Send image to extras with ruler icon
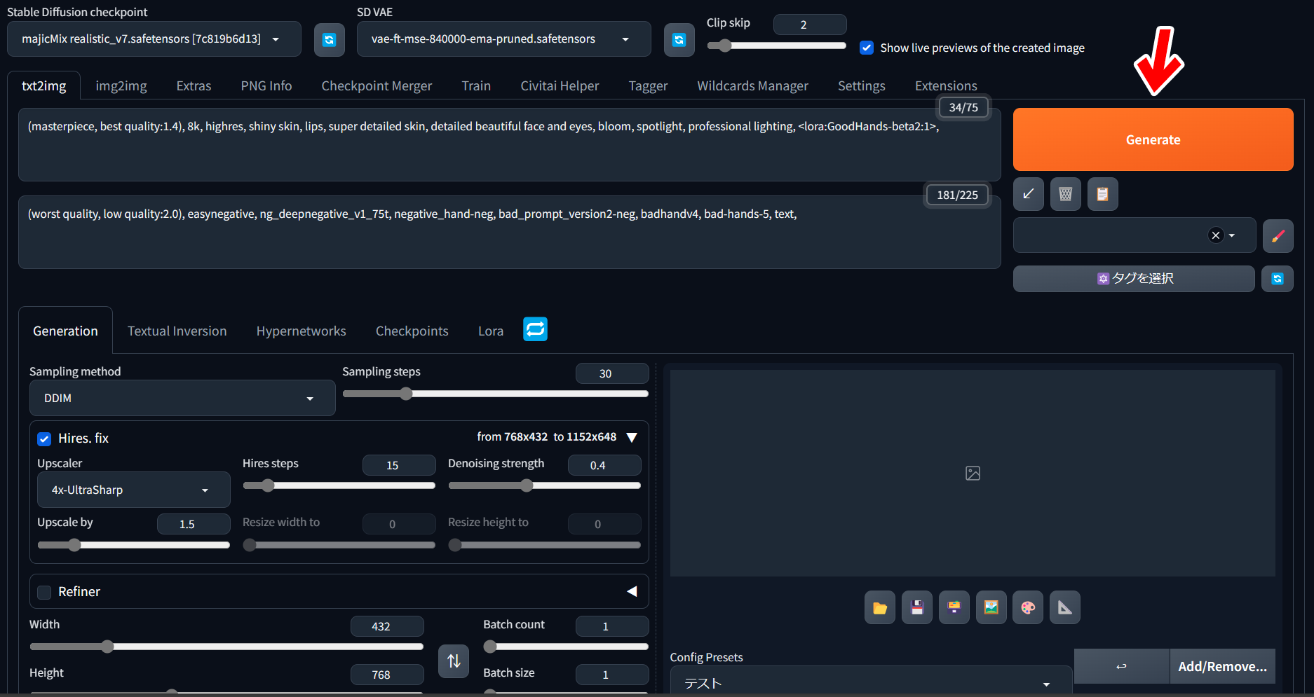Image resolution: width=1314 pixels, height=697 pixels. [1064, 607]
